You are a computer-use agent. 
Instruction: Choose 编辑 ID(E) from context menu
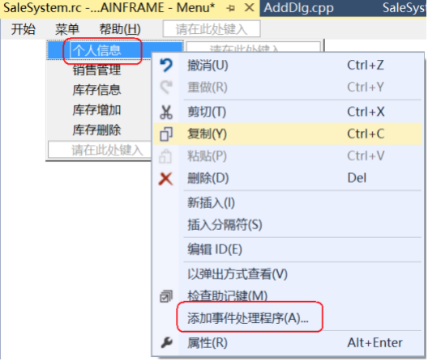click(x=288, y=249)
